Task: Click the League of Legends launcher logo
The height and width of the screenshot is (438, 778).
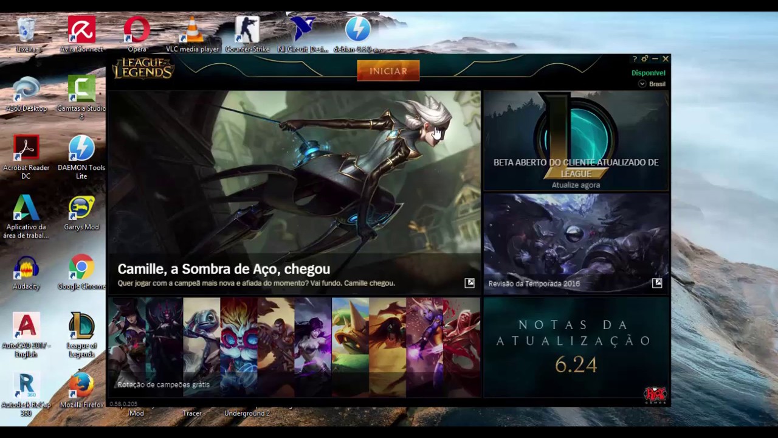Action: 143,68
